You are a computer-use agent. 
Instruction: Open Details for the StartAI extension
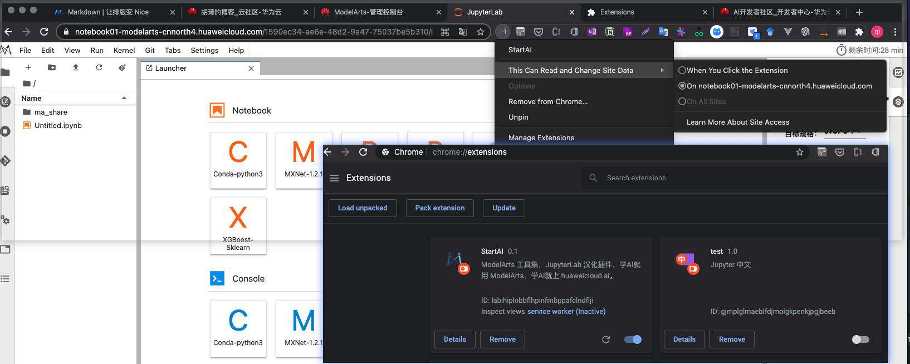(455, 339)
